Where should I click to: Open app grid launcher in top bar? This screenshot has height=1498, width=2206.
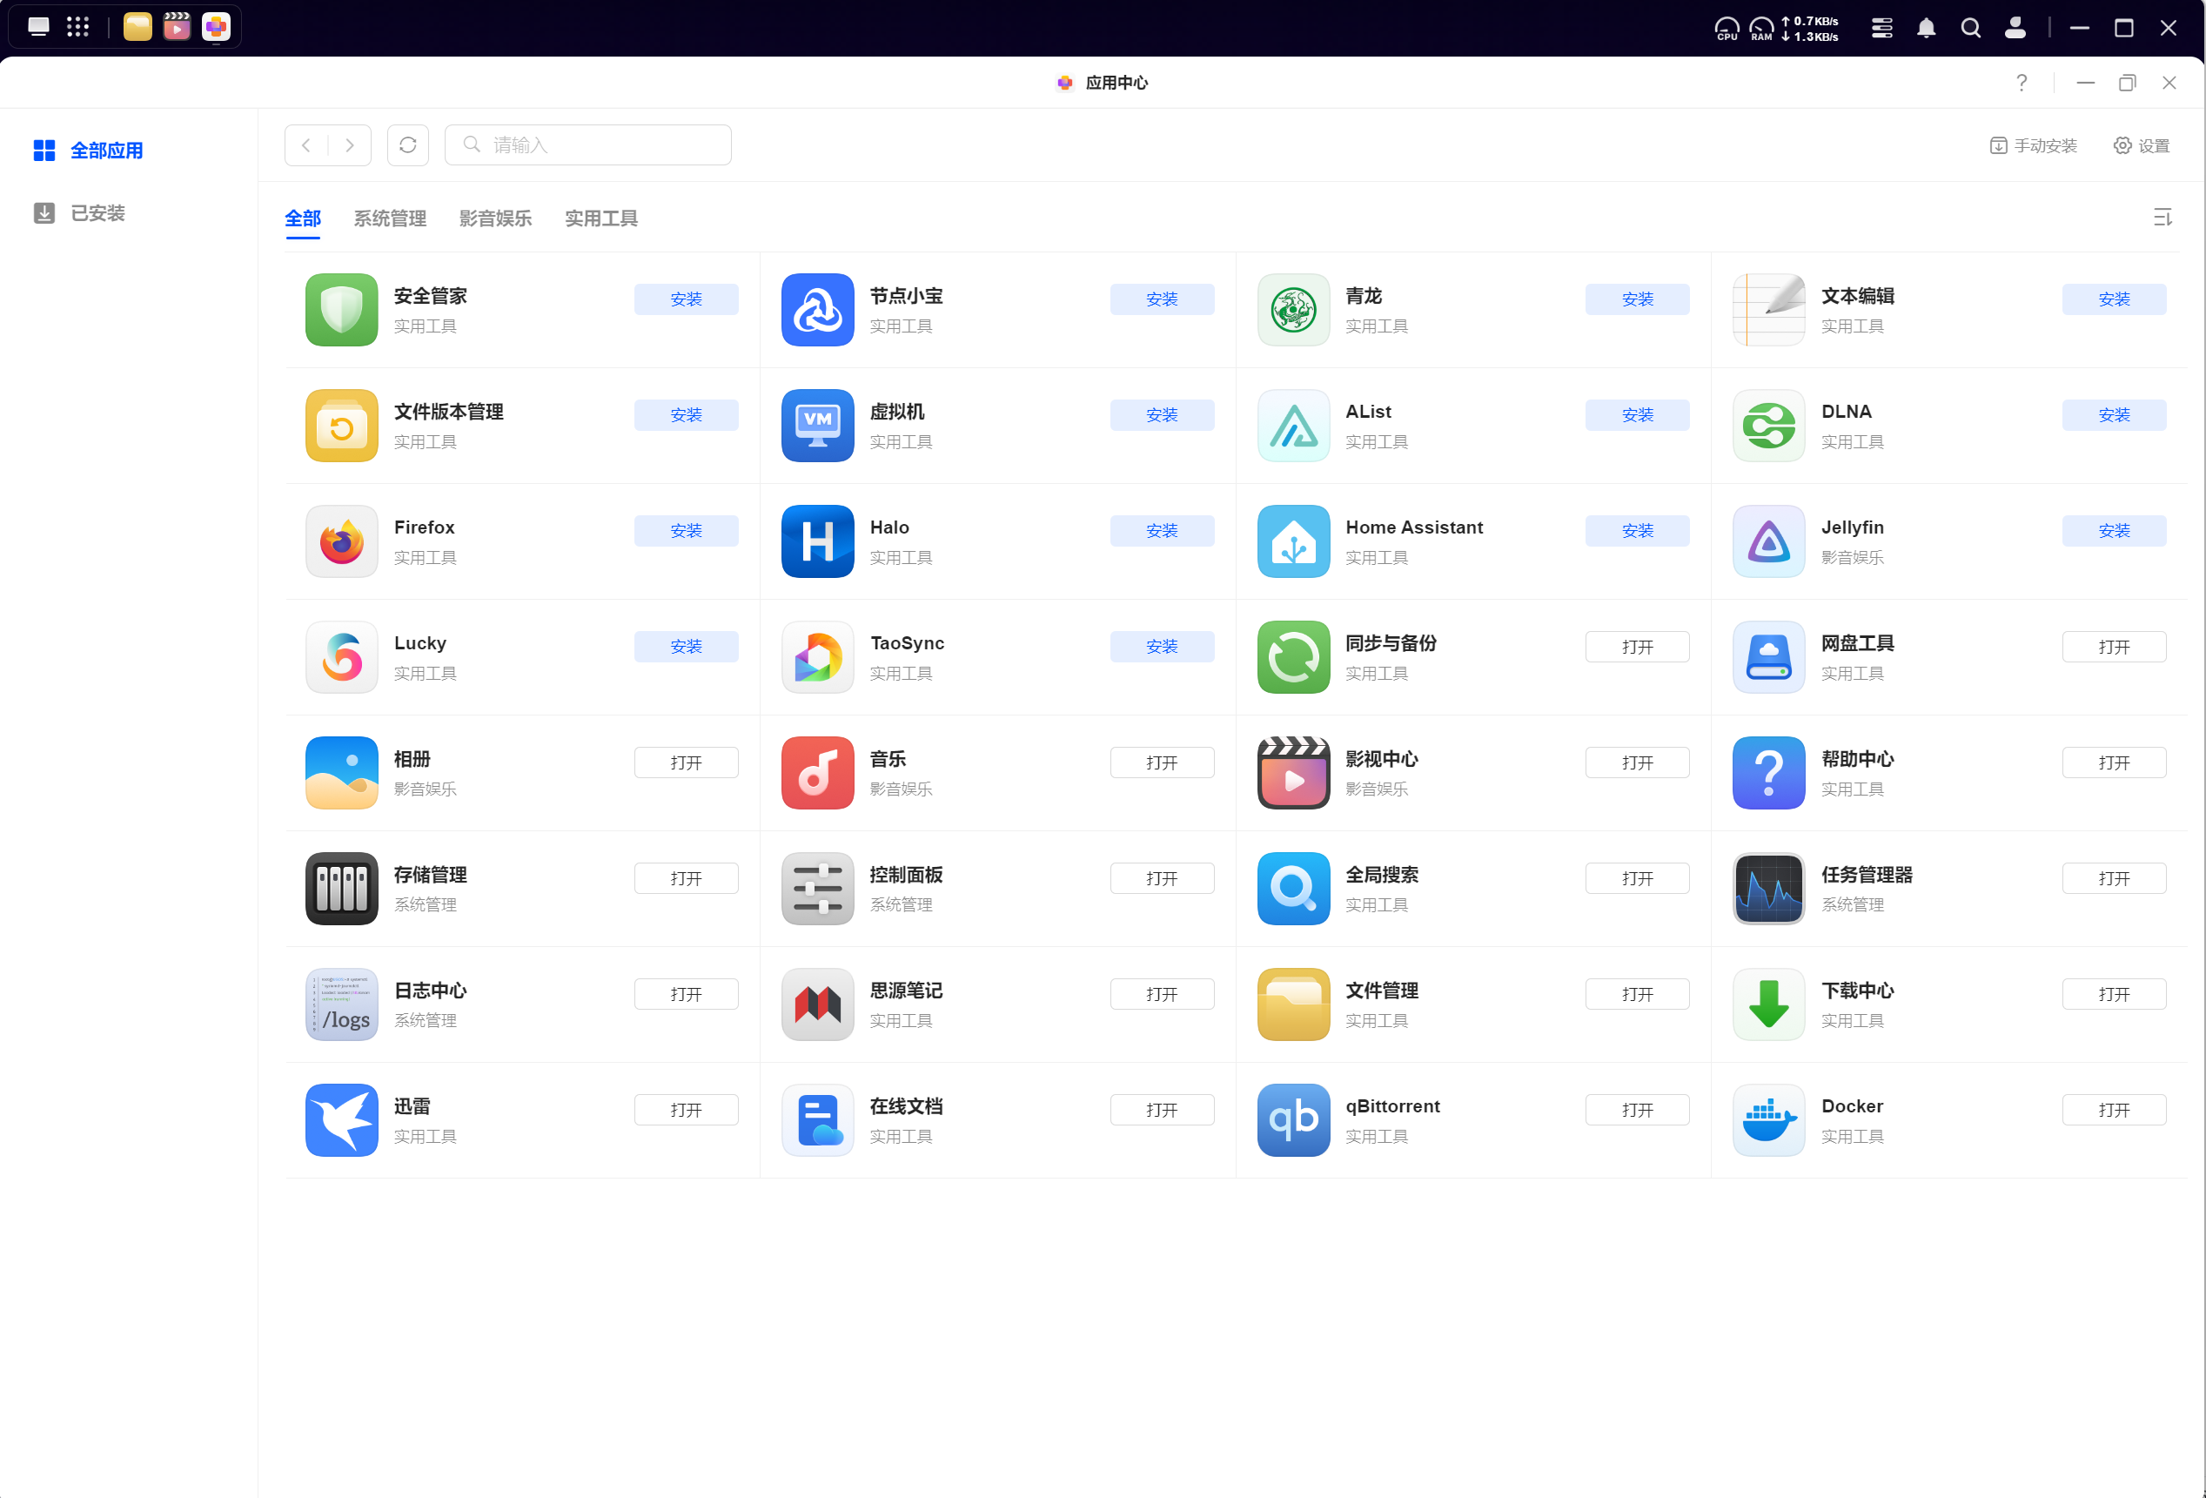[77, 27]
